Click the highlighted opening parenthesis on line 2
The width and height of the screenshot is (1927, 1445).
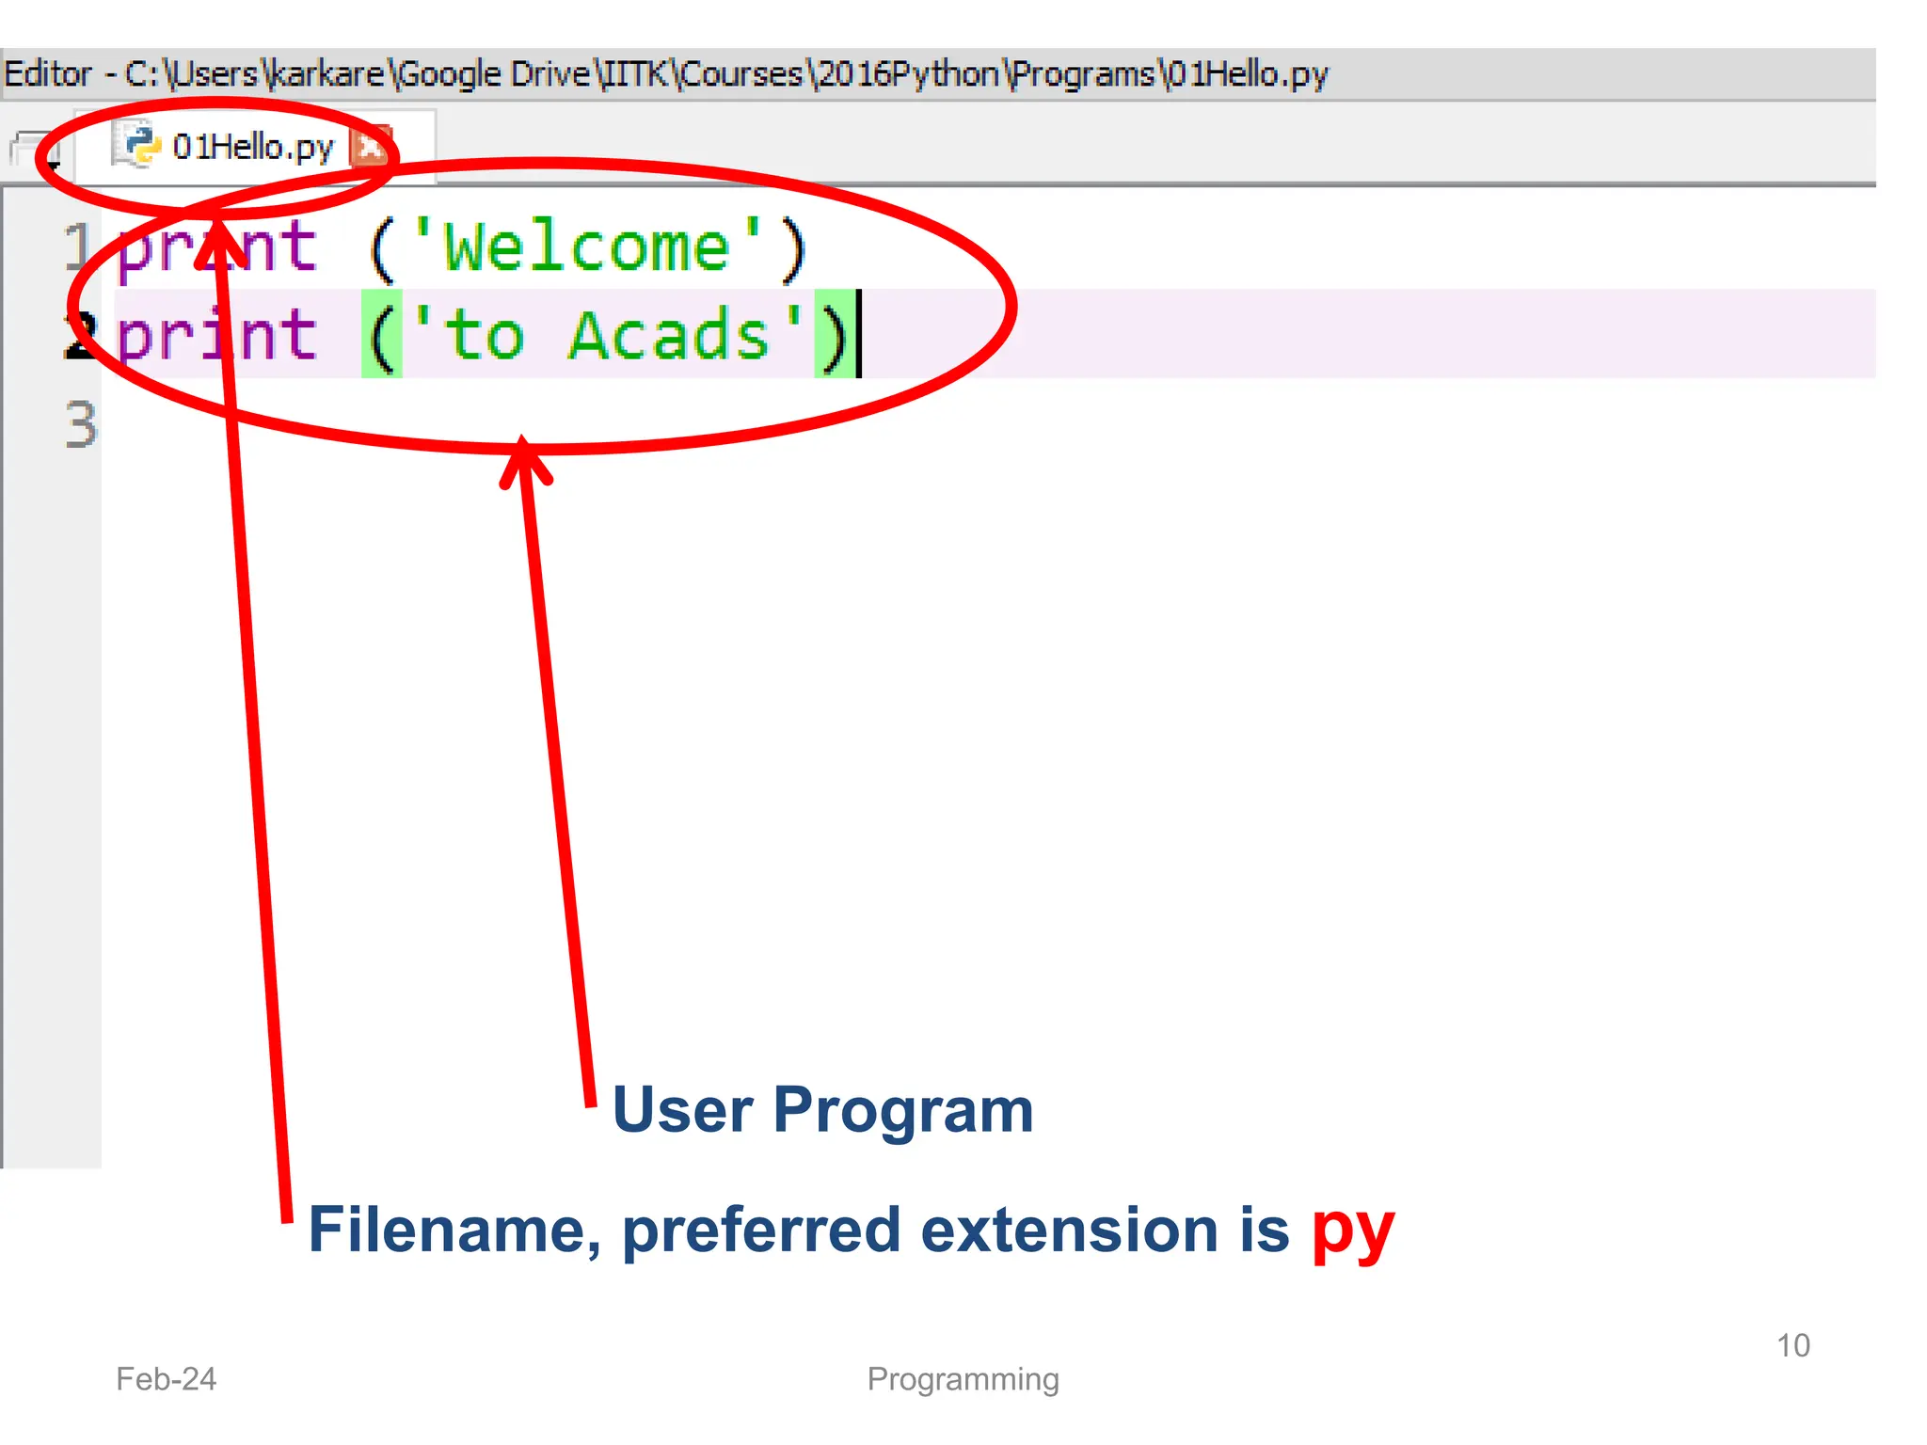[381, 335]
